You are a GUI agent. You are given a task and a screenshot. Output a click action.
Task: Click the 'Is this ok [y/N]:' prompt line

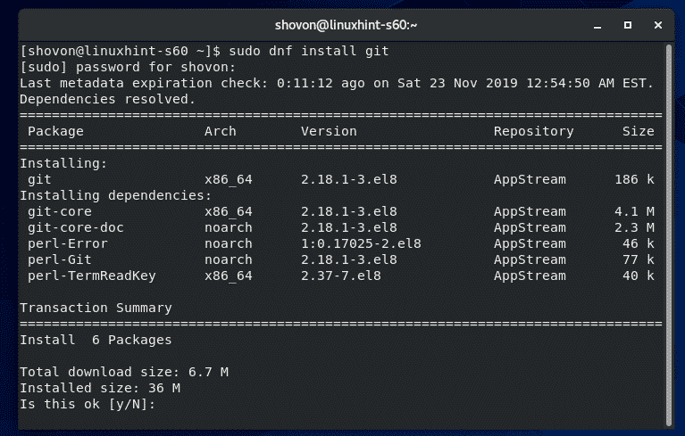point(87,404)
